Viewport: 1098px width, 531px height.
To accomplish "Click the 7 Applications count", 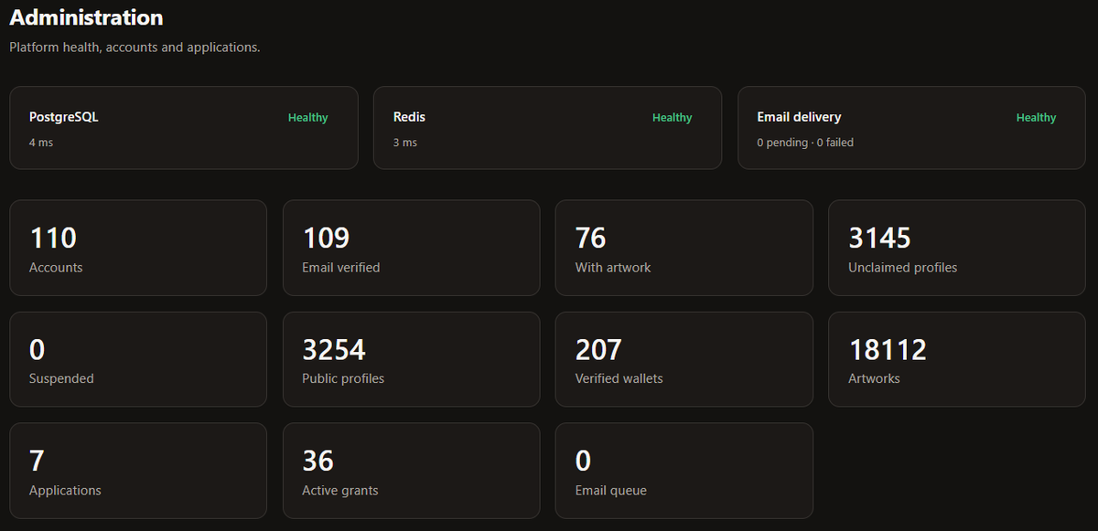I will 37,461.
